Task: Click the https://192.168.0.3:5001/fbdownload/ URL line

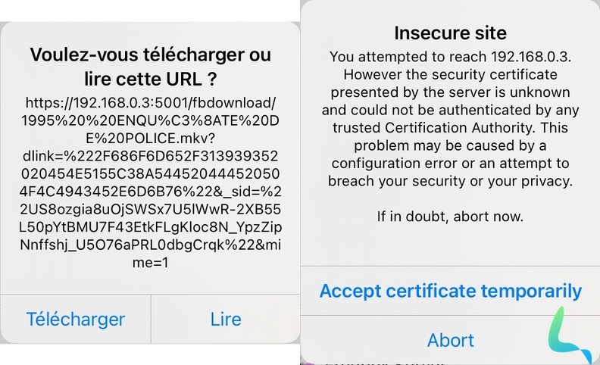Action: coord(151,102)
